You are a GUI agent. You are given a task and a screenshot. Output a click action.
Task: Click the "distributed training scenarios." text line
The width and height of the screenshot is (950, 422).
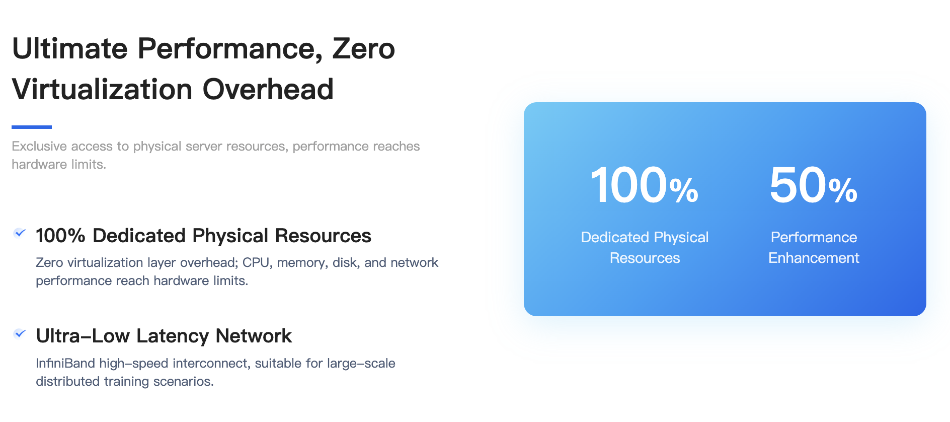(124, 381)
